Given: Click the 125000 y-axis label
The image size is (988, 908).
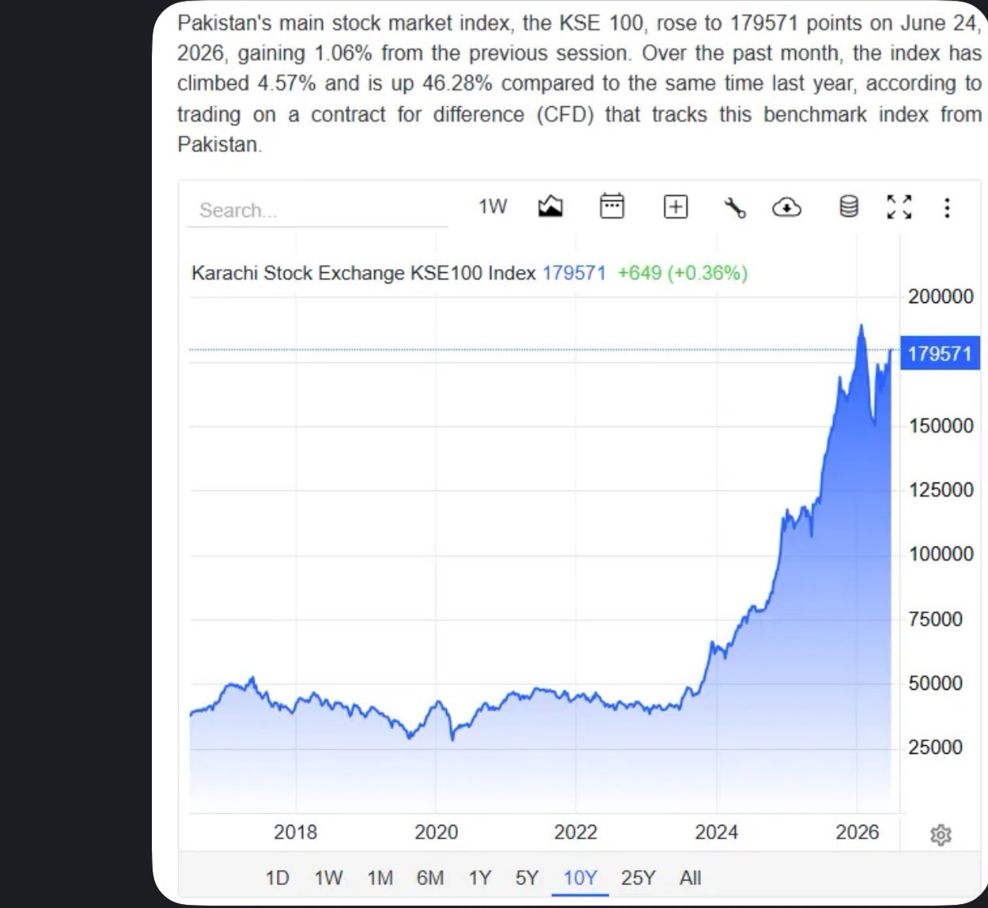Looking at the screenshot, I should tap(941, 490).
